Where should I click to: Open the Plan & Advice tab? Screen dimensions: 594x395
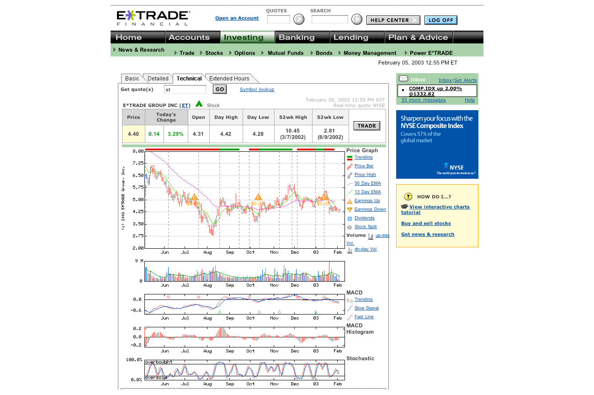click(419, 37)
